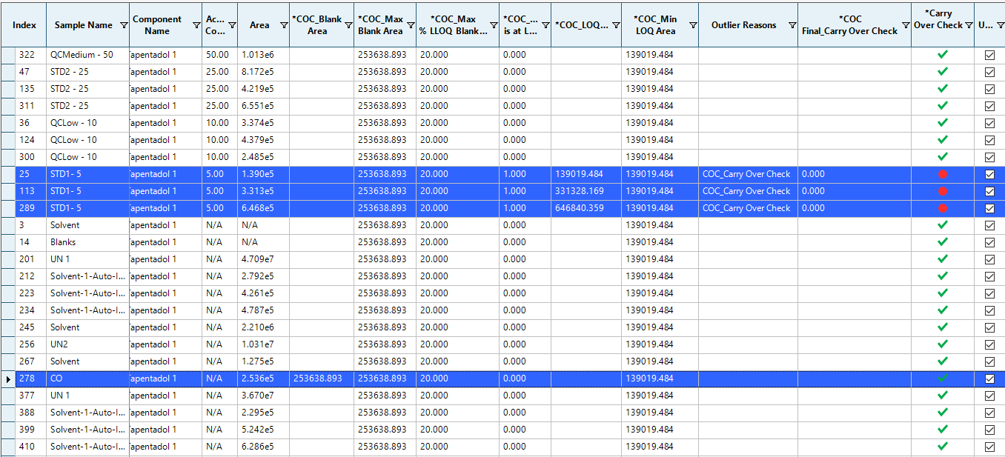Viewport: 1005px width, 457px height.
Task: Select row header beside index 410
Action: point(7,447)
